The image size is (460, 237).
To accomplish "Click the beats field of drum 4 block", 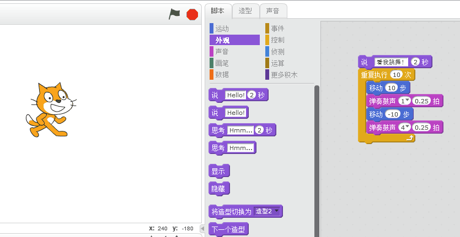I will point(421,127).
